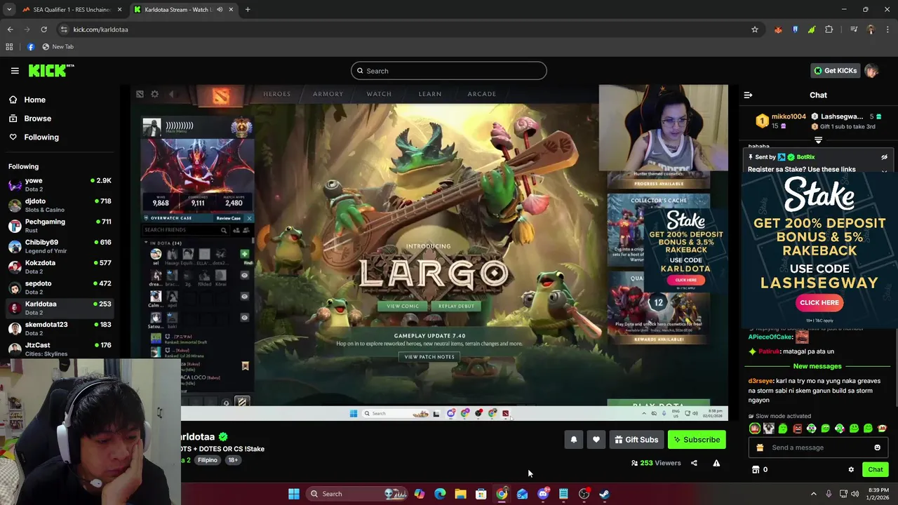898x505 pixels.
Task: Open a new browser tab
Action: 248,10
